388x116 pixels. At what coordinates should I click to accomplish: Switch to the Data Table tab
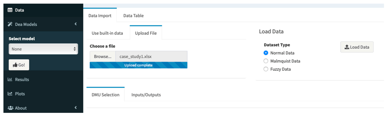coord(133,16)
